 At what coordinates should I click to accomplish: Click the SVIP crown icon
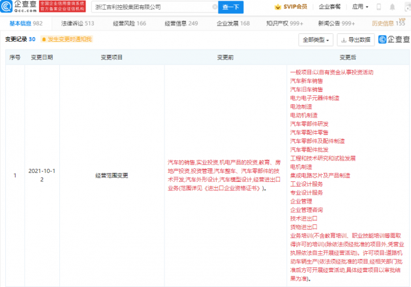tap(277, 7)
